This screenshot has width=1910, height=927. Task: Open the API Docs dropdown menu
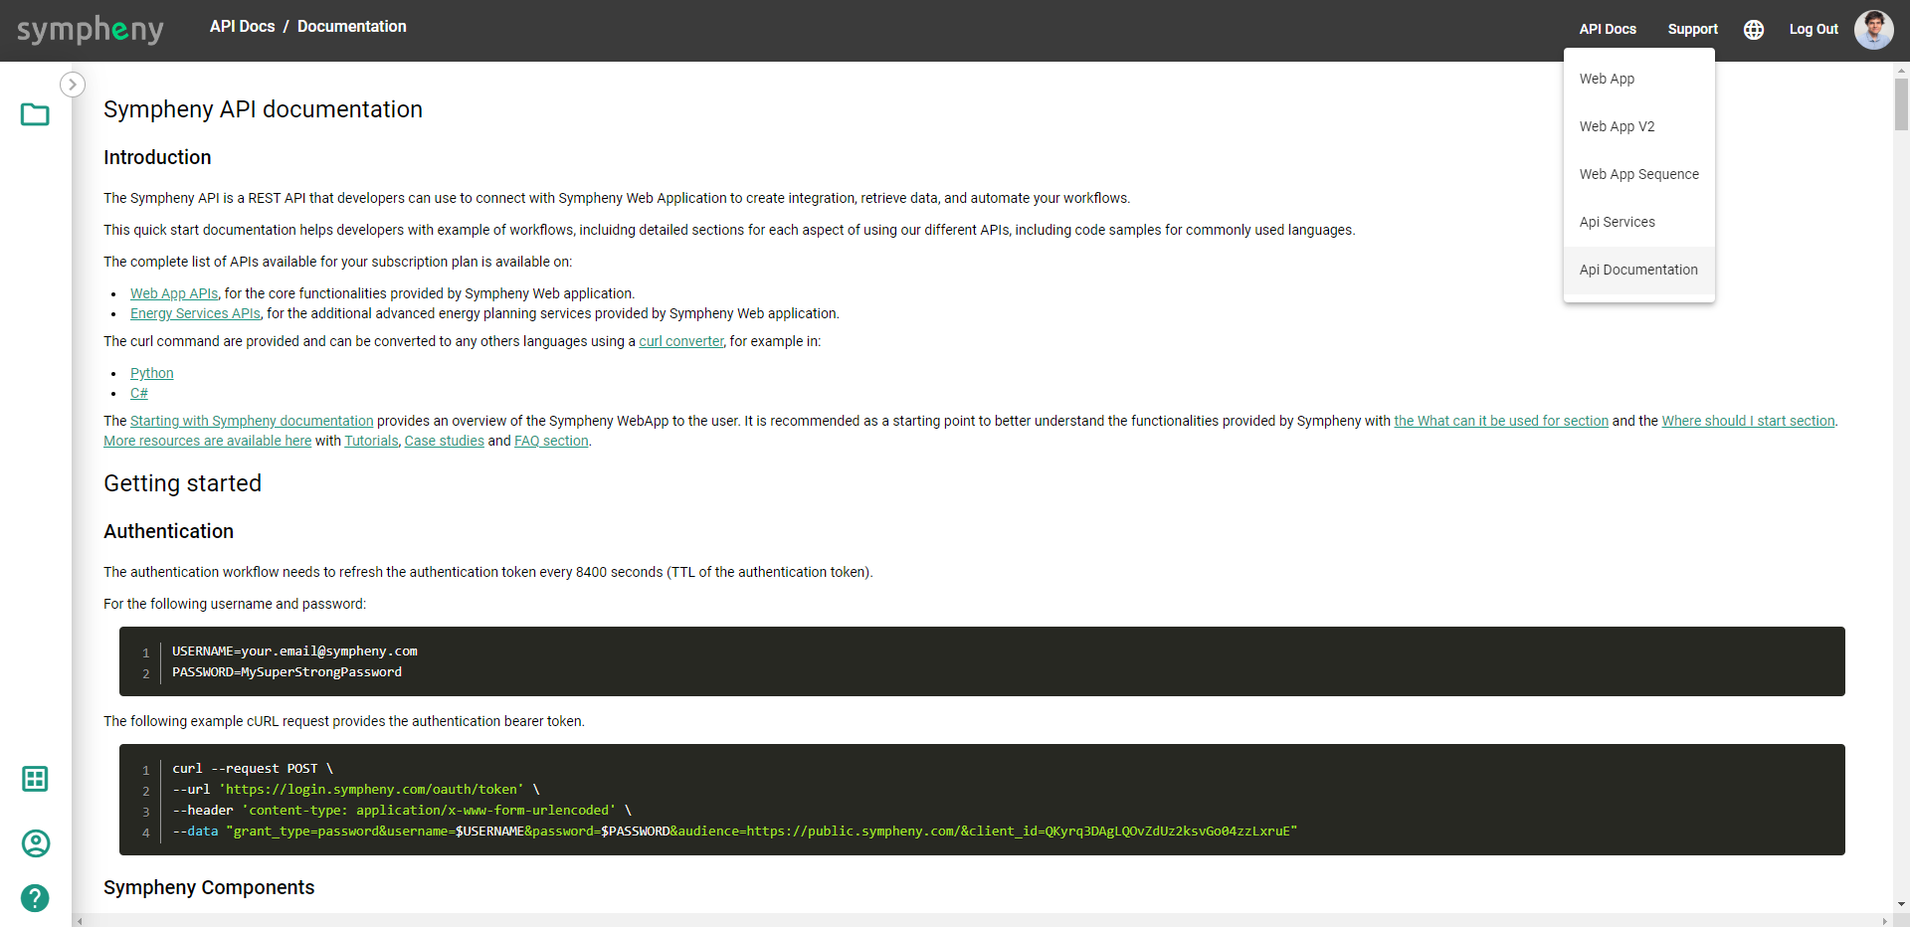(x=1608, y=30)
